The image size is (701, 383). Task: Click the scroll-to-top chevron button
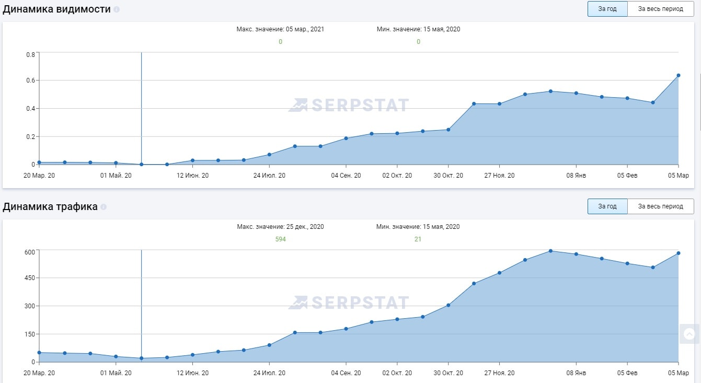click(x=689, y=334)
